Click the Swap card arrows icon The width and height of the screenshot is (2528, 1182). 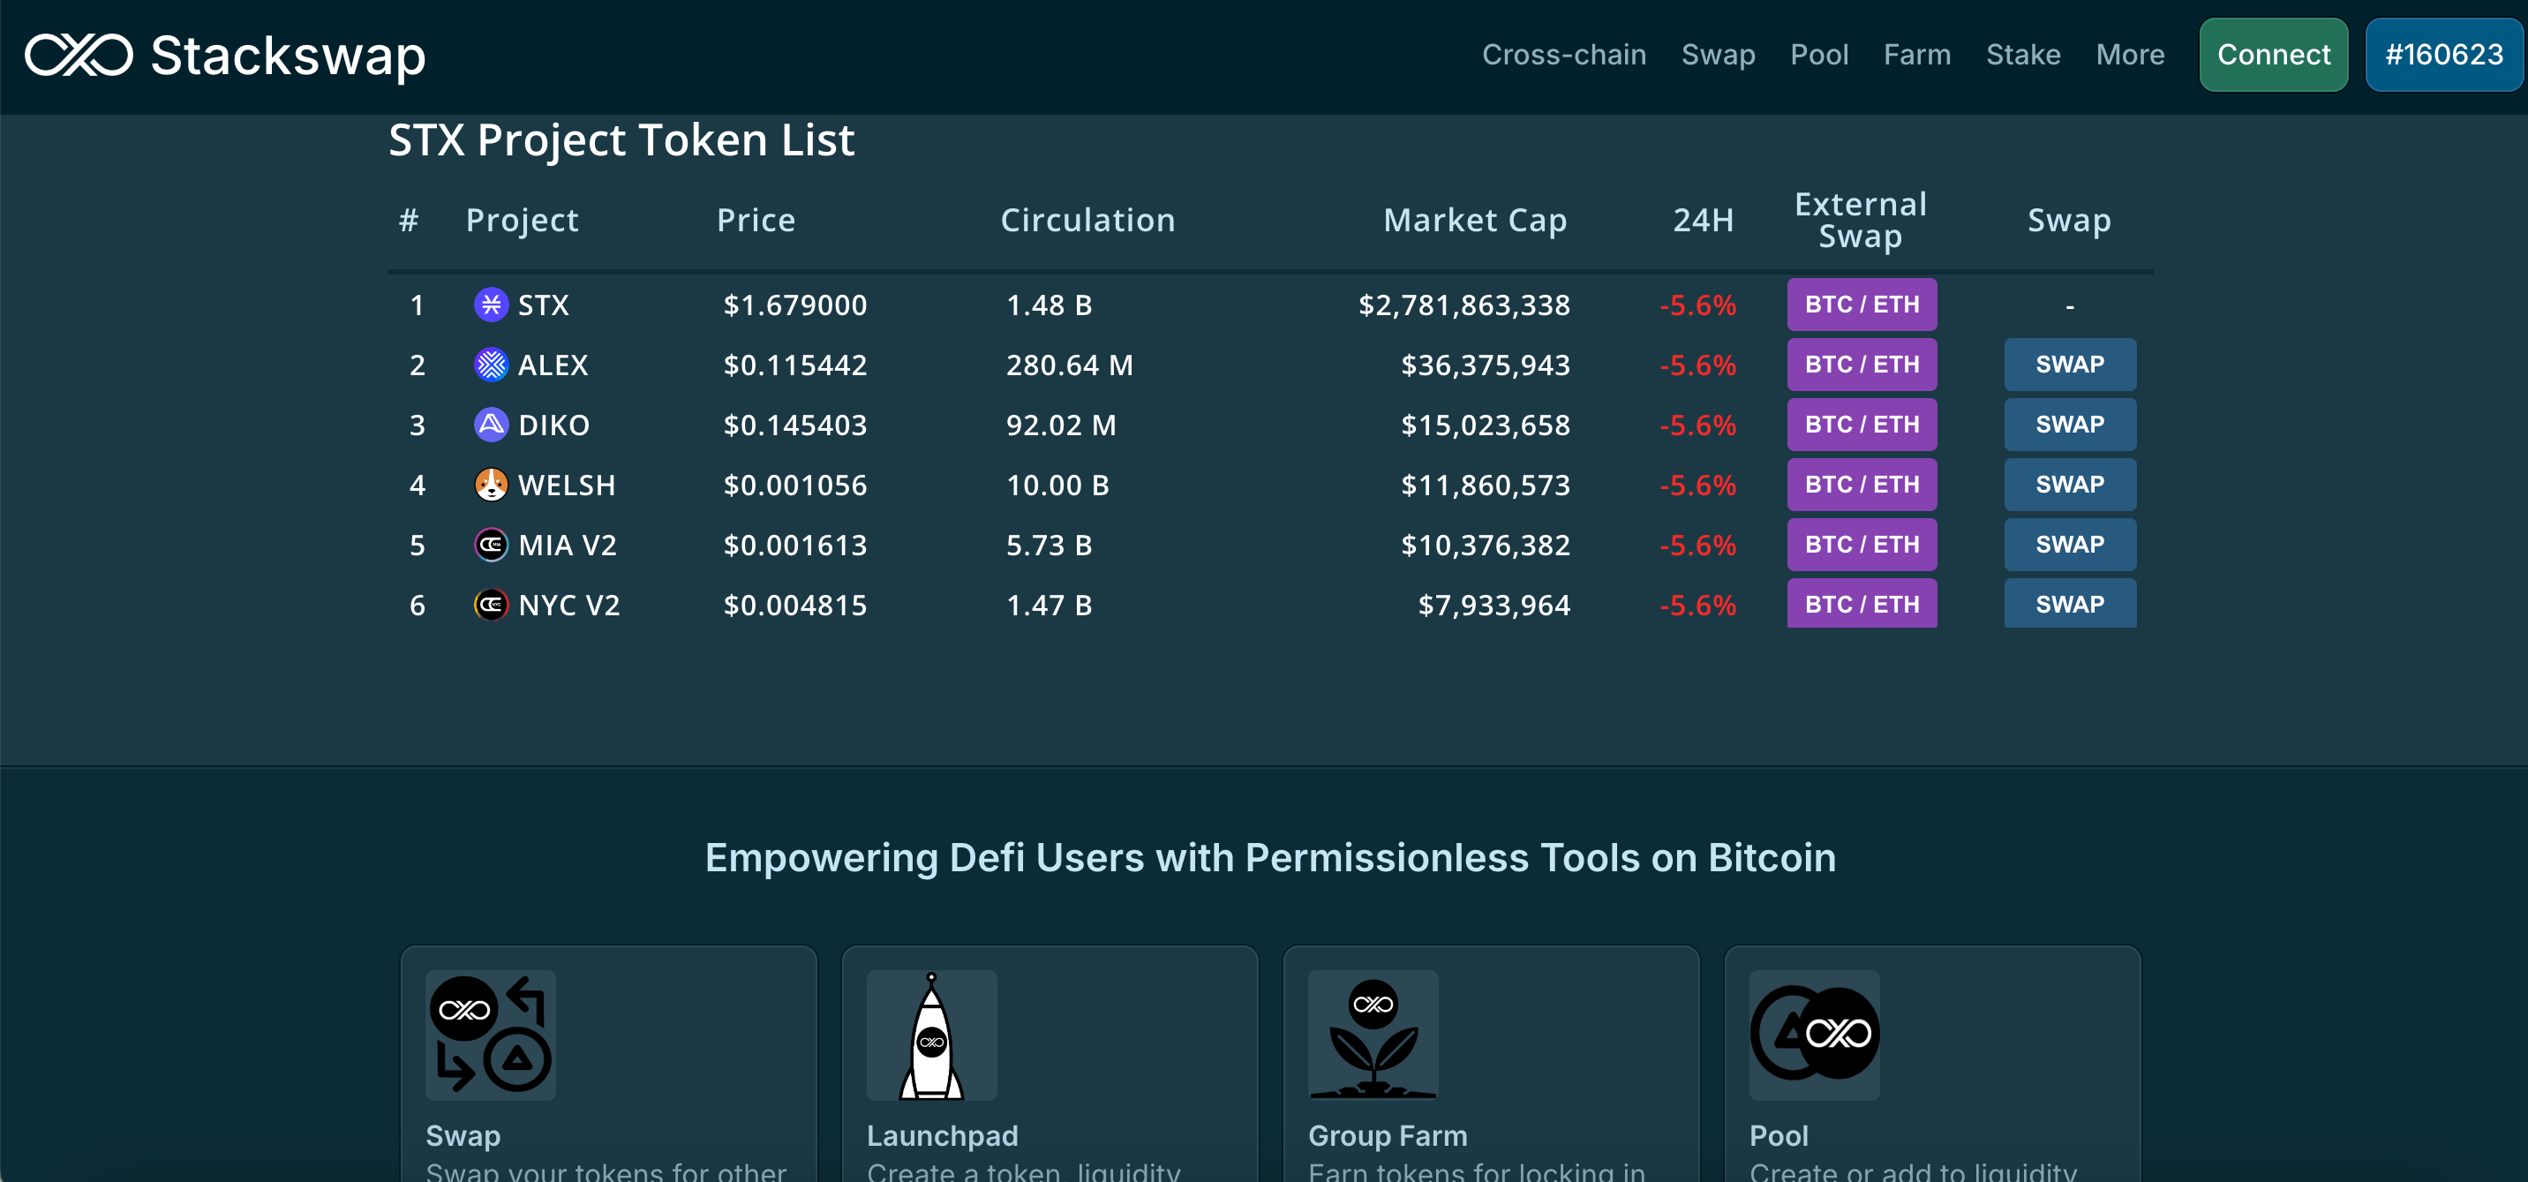(490, 1035)
